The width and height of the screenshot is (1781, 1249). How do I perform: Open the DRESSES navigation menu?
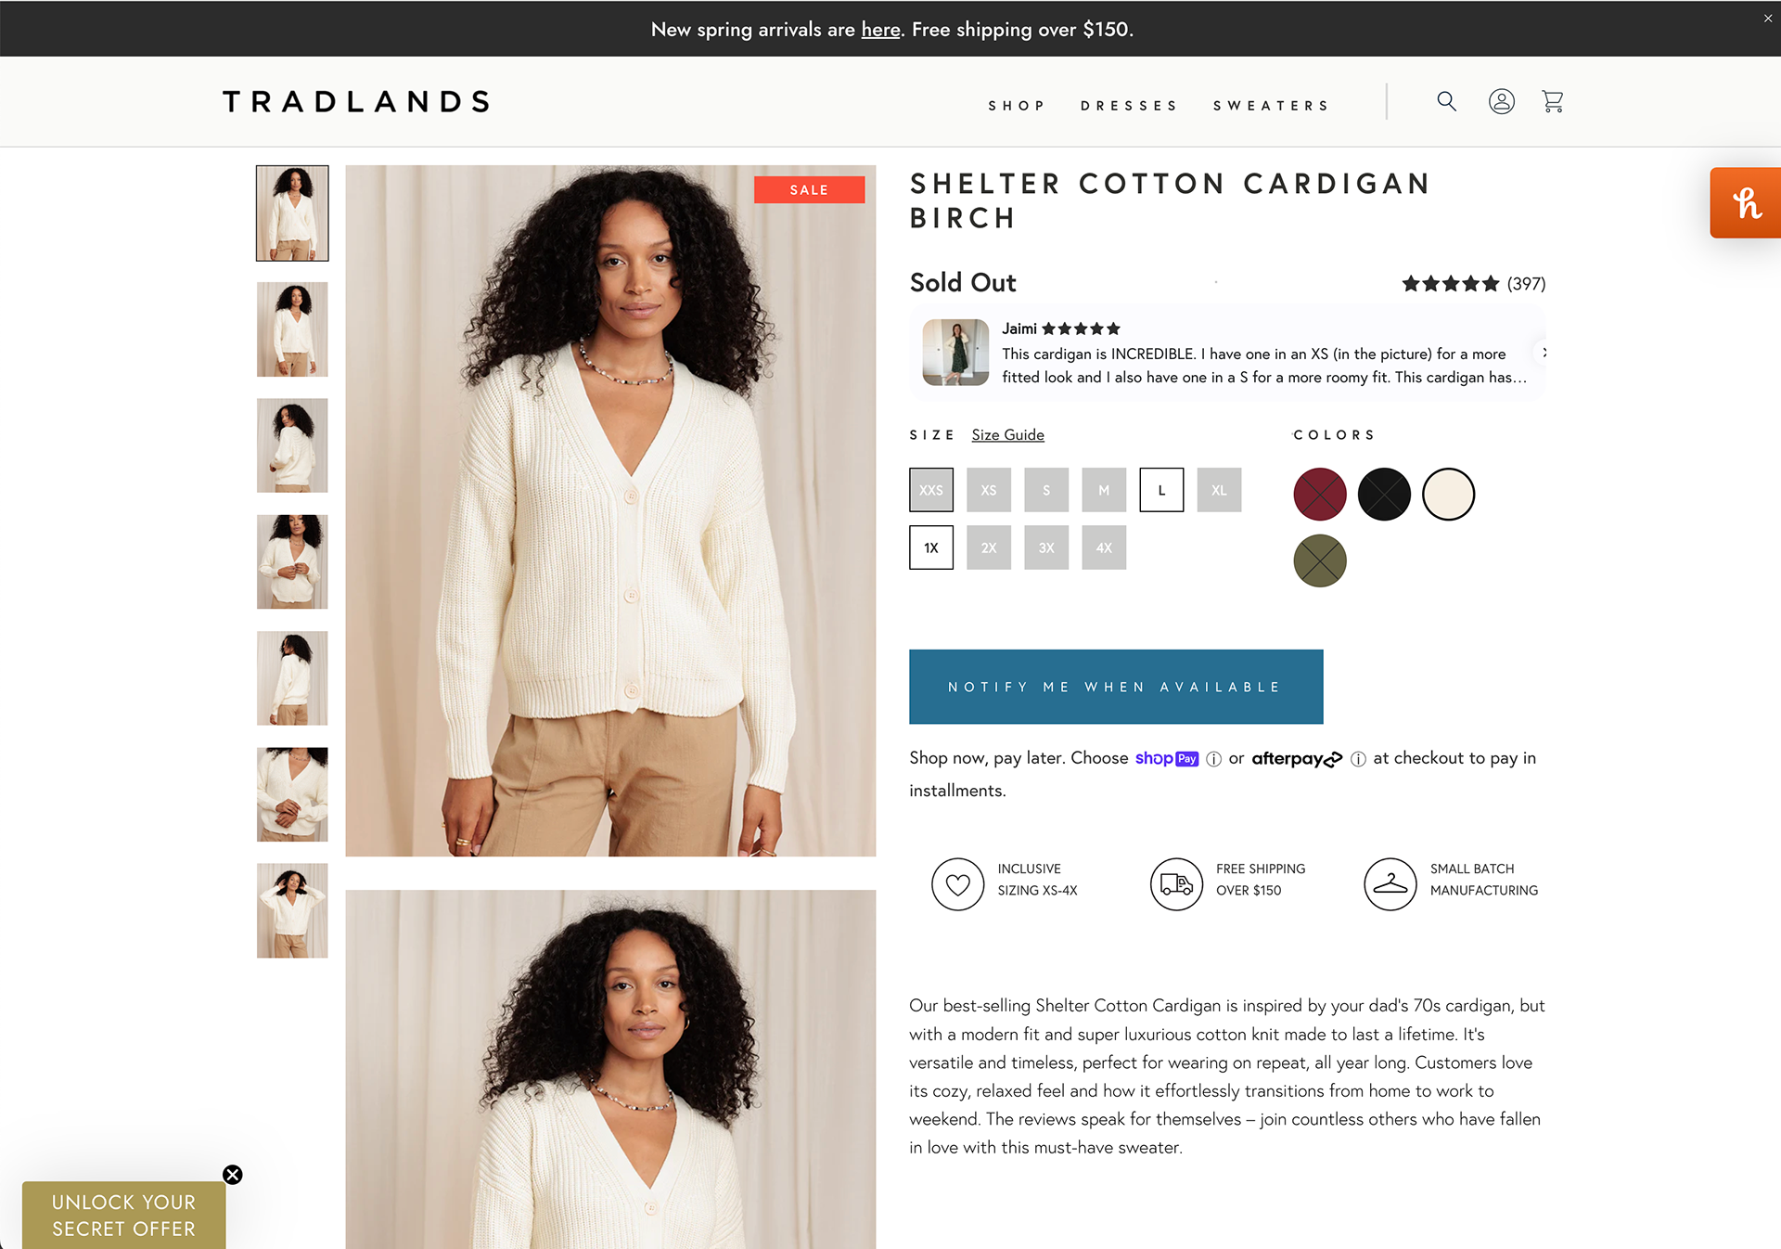coord(1129,106)
